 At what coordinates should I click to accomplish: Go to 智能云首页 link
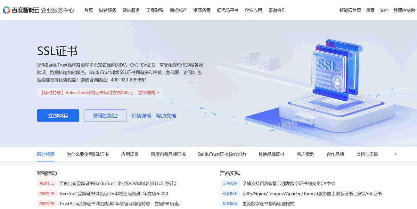(350, 10)
